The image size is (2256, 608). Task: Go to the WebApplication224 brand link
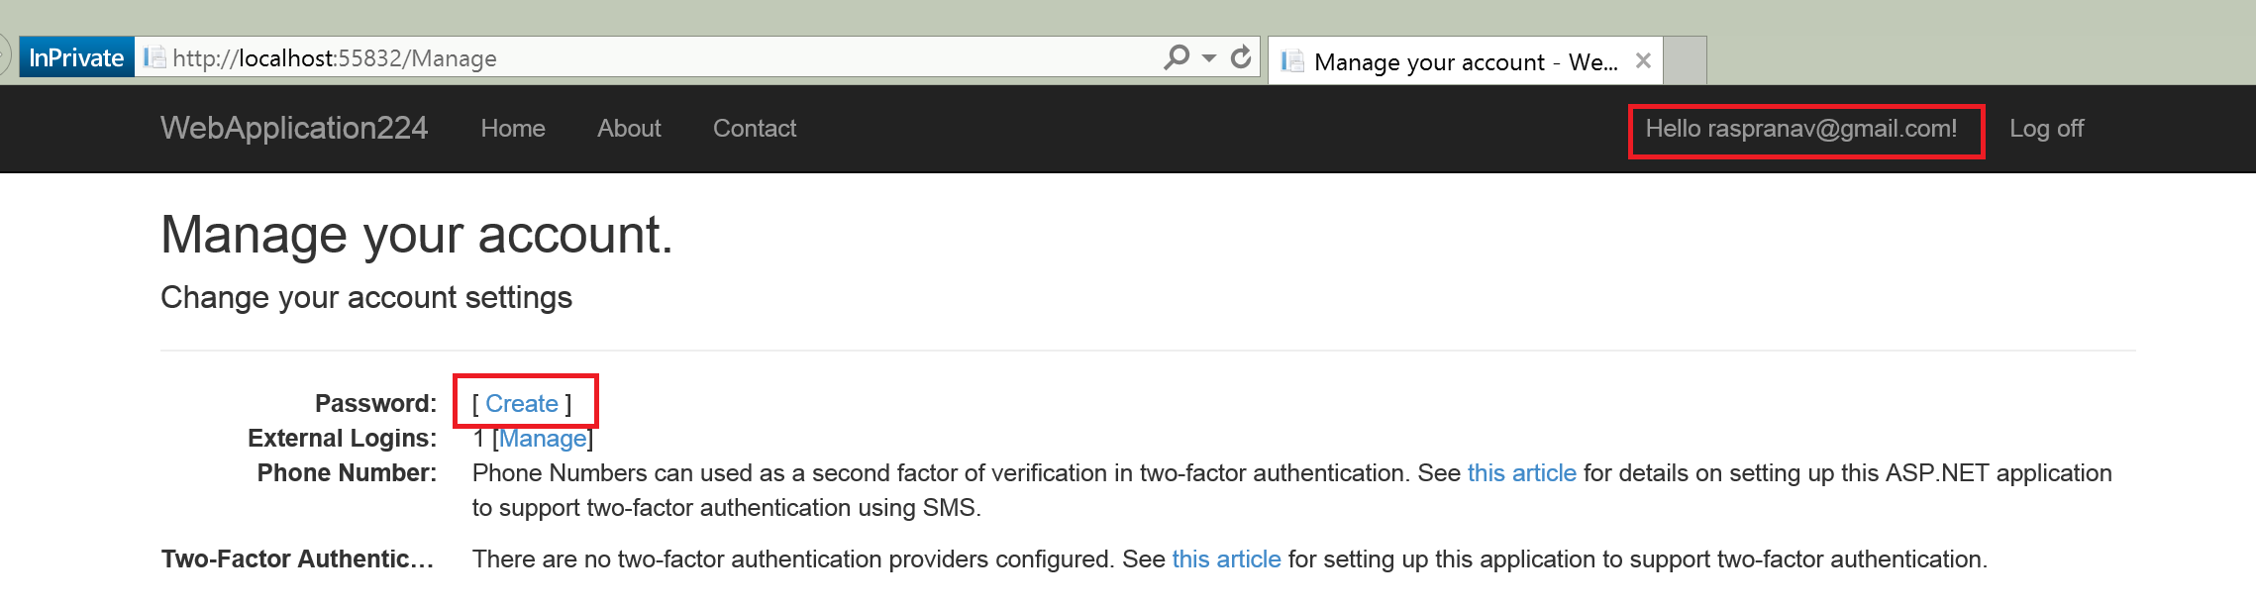[294, 129]
